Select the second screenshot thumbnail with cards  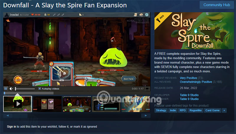pyautogui.click(x=47, y=104)
